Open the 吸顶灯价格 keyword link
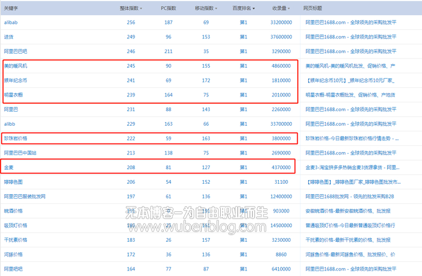The image size is (422, 276). (x=16, y=226)
